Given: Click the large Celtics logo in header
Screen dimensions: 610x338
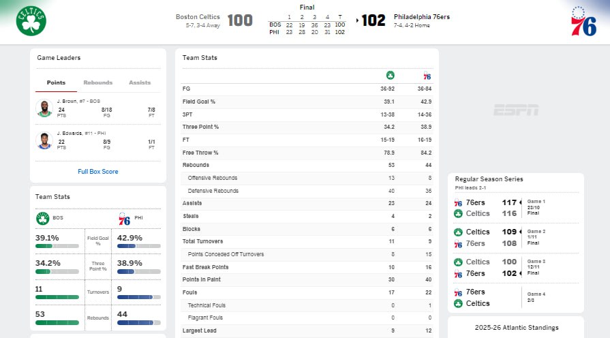Looking at the screenshot, I should pyautogui.click(x=31, y=22).
